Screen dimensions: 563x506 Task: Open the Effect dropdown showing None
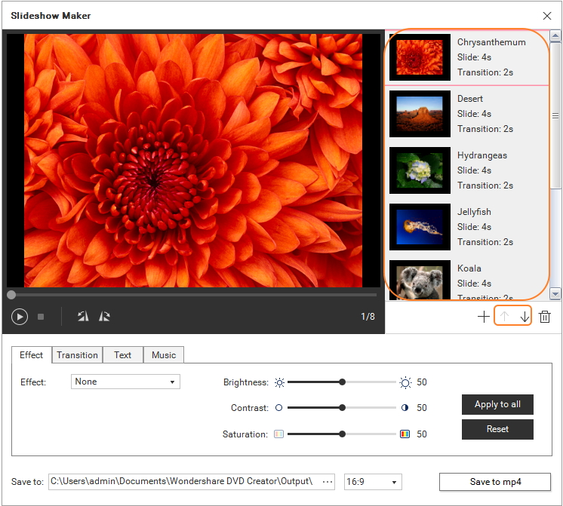coord(126,382)
